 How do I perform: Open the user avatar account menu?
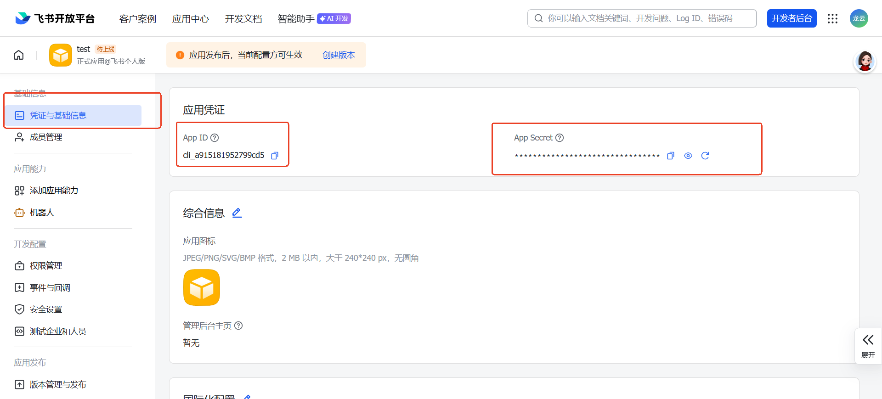(x=859, y=18)
